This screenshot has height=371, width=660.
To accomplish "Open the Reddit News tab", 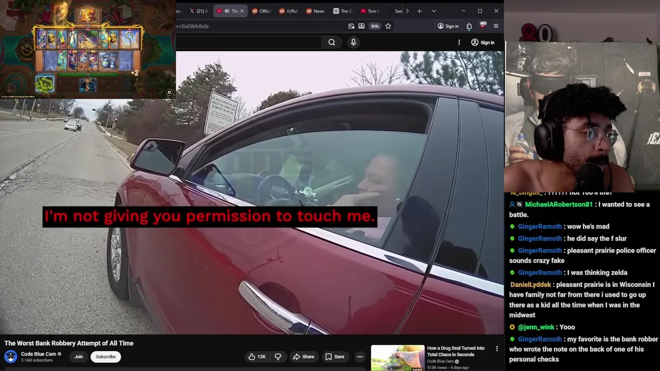I will click(315, 11).
